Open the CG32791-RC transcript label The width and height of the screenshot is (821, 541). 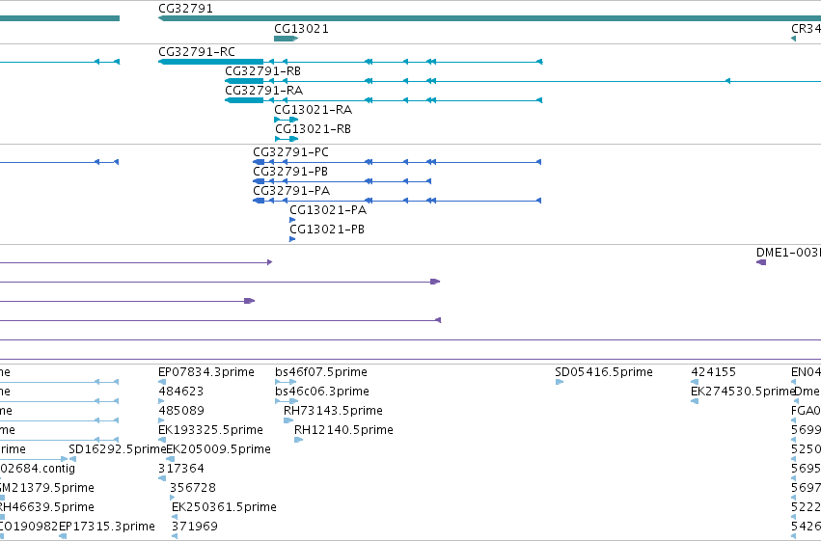coord(197,52)
